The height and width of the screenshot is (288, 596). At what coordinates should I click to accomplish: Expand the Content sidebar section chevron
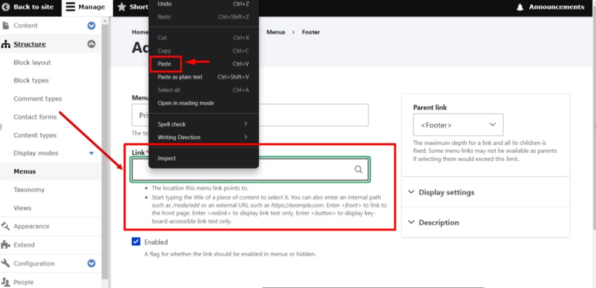click(91, 26)
